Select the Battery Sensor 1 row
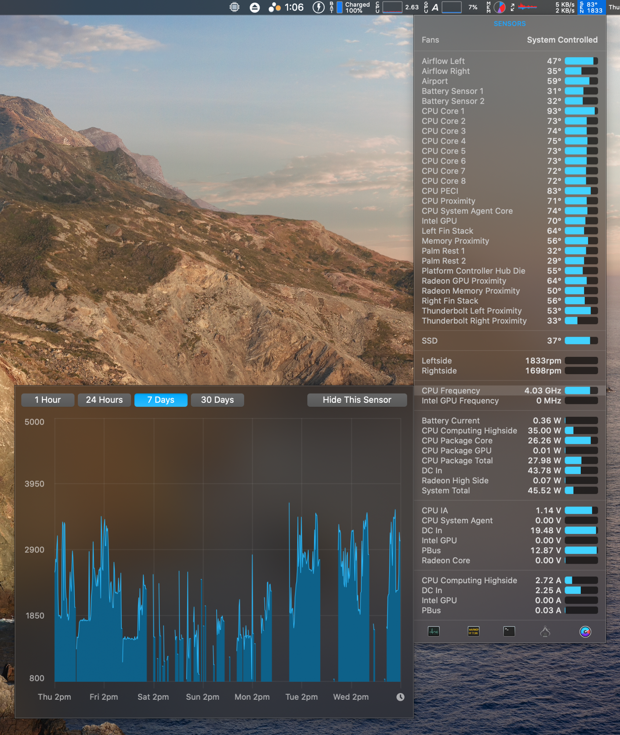The image size is (620, 735). (x=510, y=91)
